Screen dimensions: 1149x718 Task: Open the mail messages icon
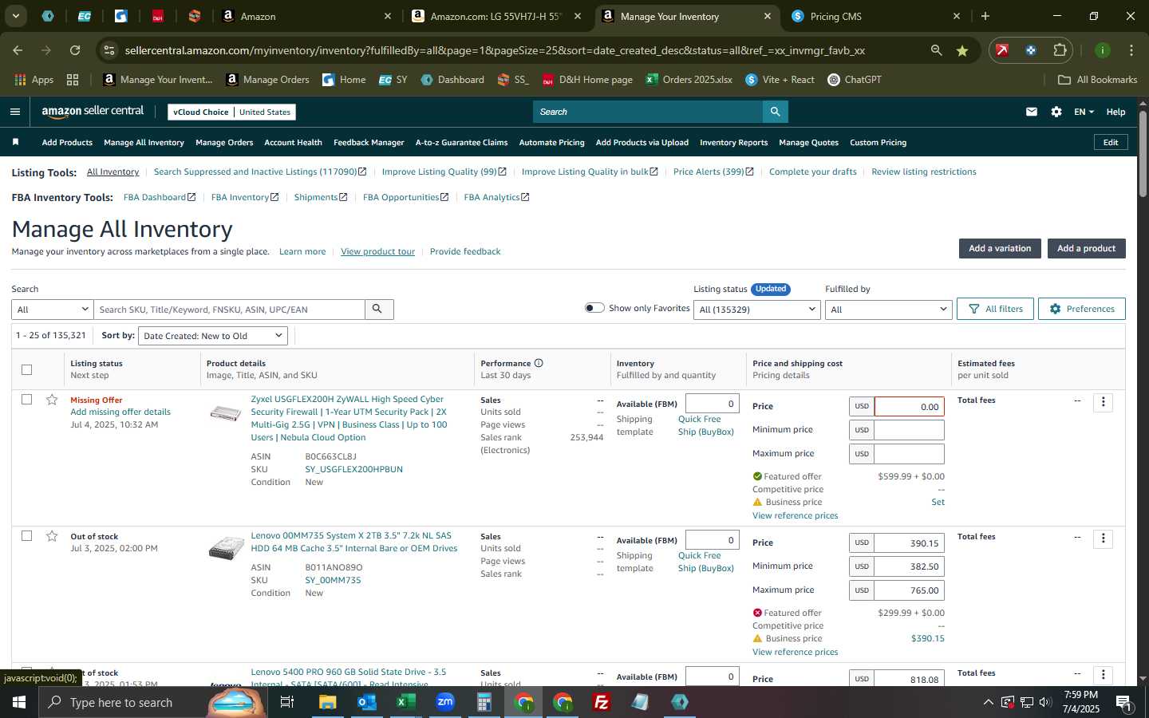point(1032,112)
